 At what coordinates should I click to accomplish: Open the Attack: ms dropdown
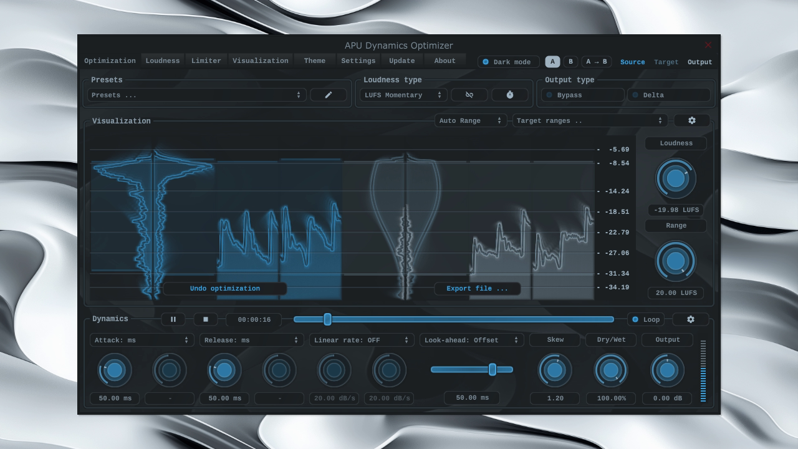(x=142, y=340)
